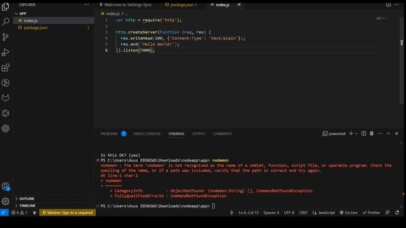The height and width of the screenshot is (228, 406).
Task: Open the COMMENTS panel tab
Action: [x=222, y=134]
